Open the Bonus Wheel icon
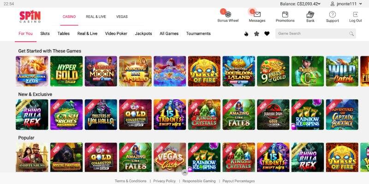 (228, 15)
